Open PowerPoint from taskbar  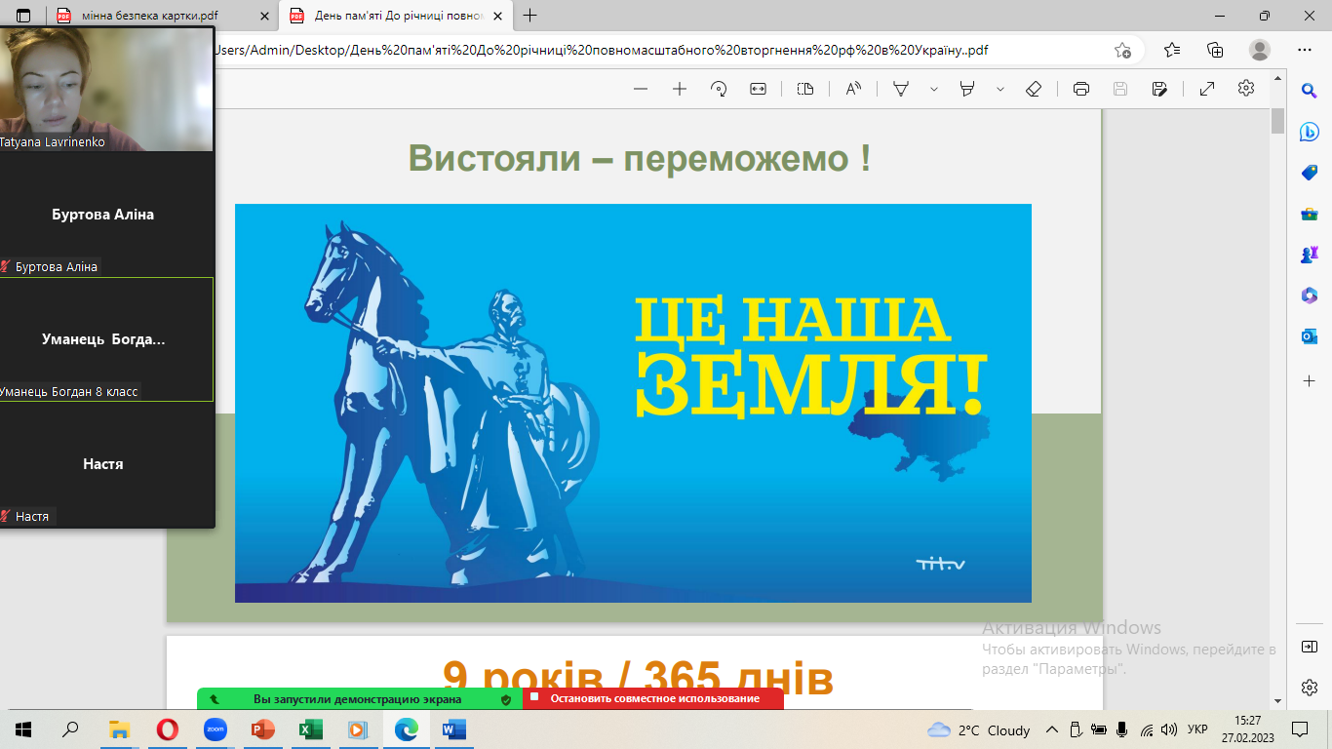263,729
